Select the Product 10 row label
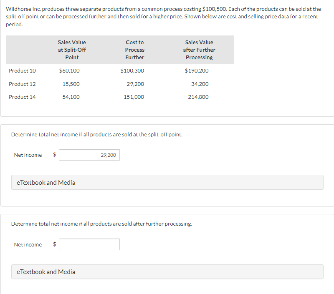 point(22,70)
